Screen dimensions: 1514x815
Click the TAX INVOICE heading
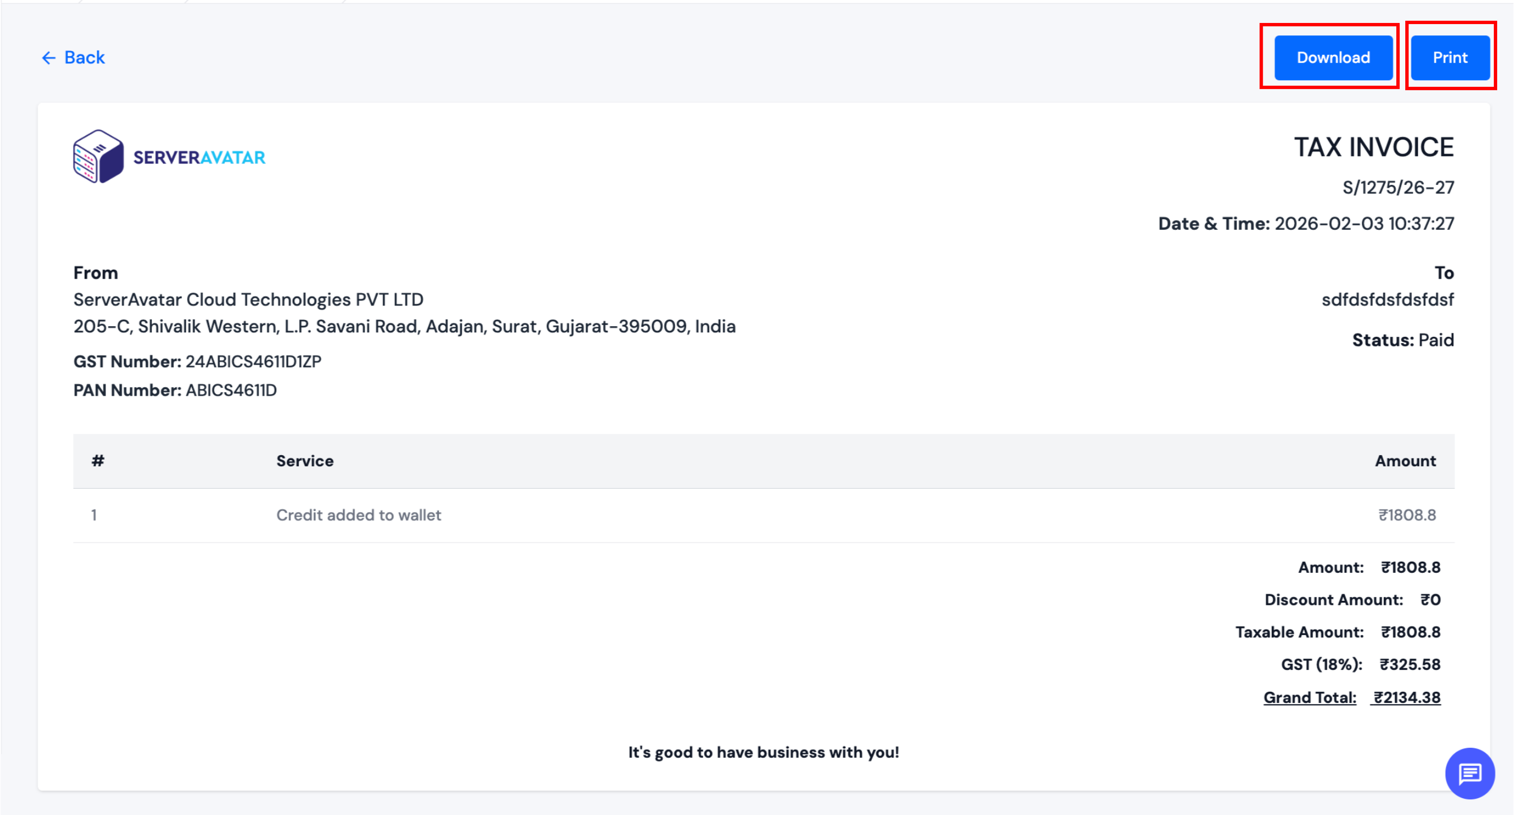(1372, 146)
